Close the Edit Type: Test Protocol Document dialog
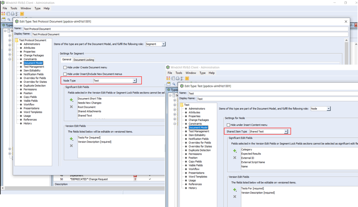This screenshot has width=358, height=207. 346,22
